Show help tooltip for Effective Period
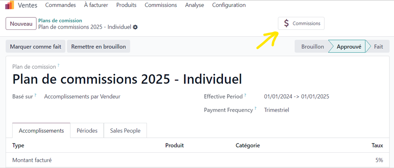The width and height of the screenshot is (394, 168). click(x=245, y=95)
